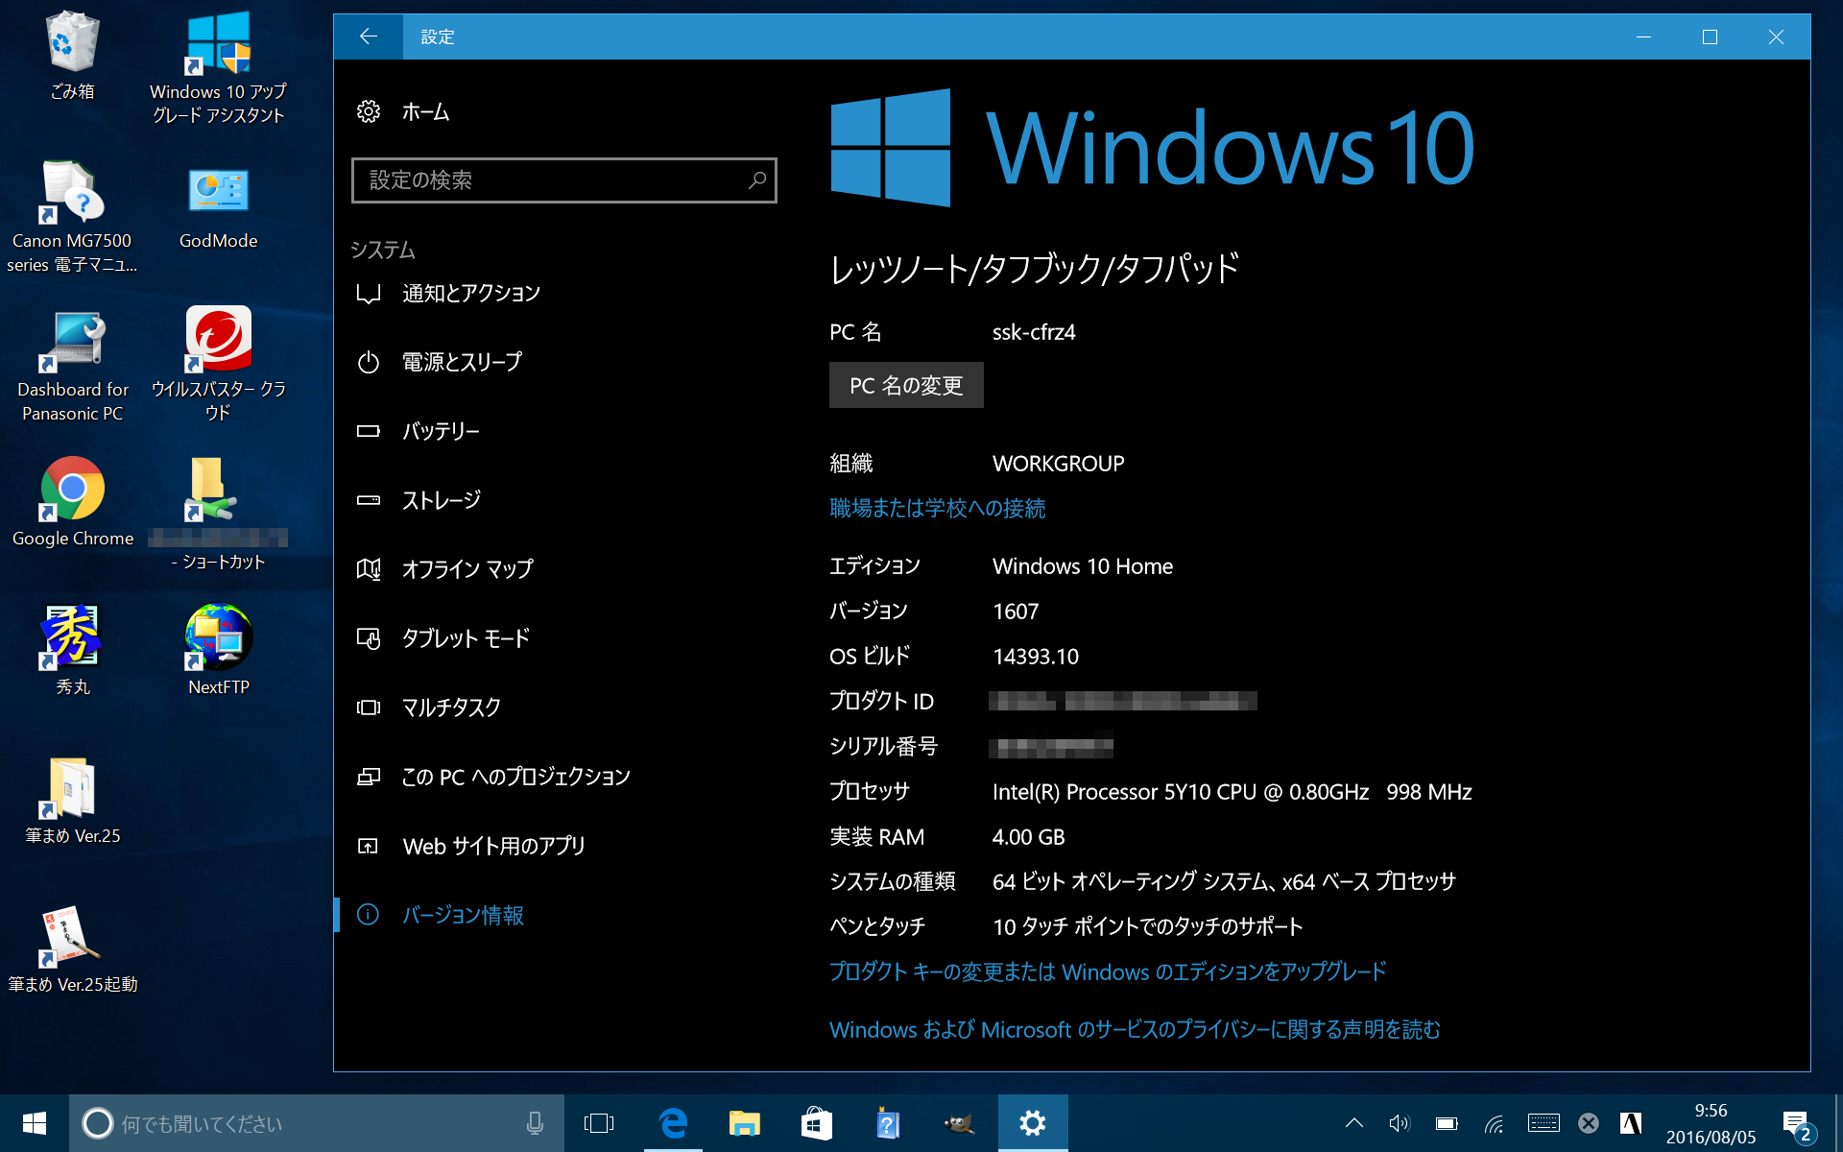1843x1152 pixels.
Task: Select 筆まめ Ver.25起動 desktop icon
Action: tap(73, 950)
